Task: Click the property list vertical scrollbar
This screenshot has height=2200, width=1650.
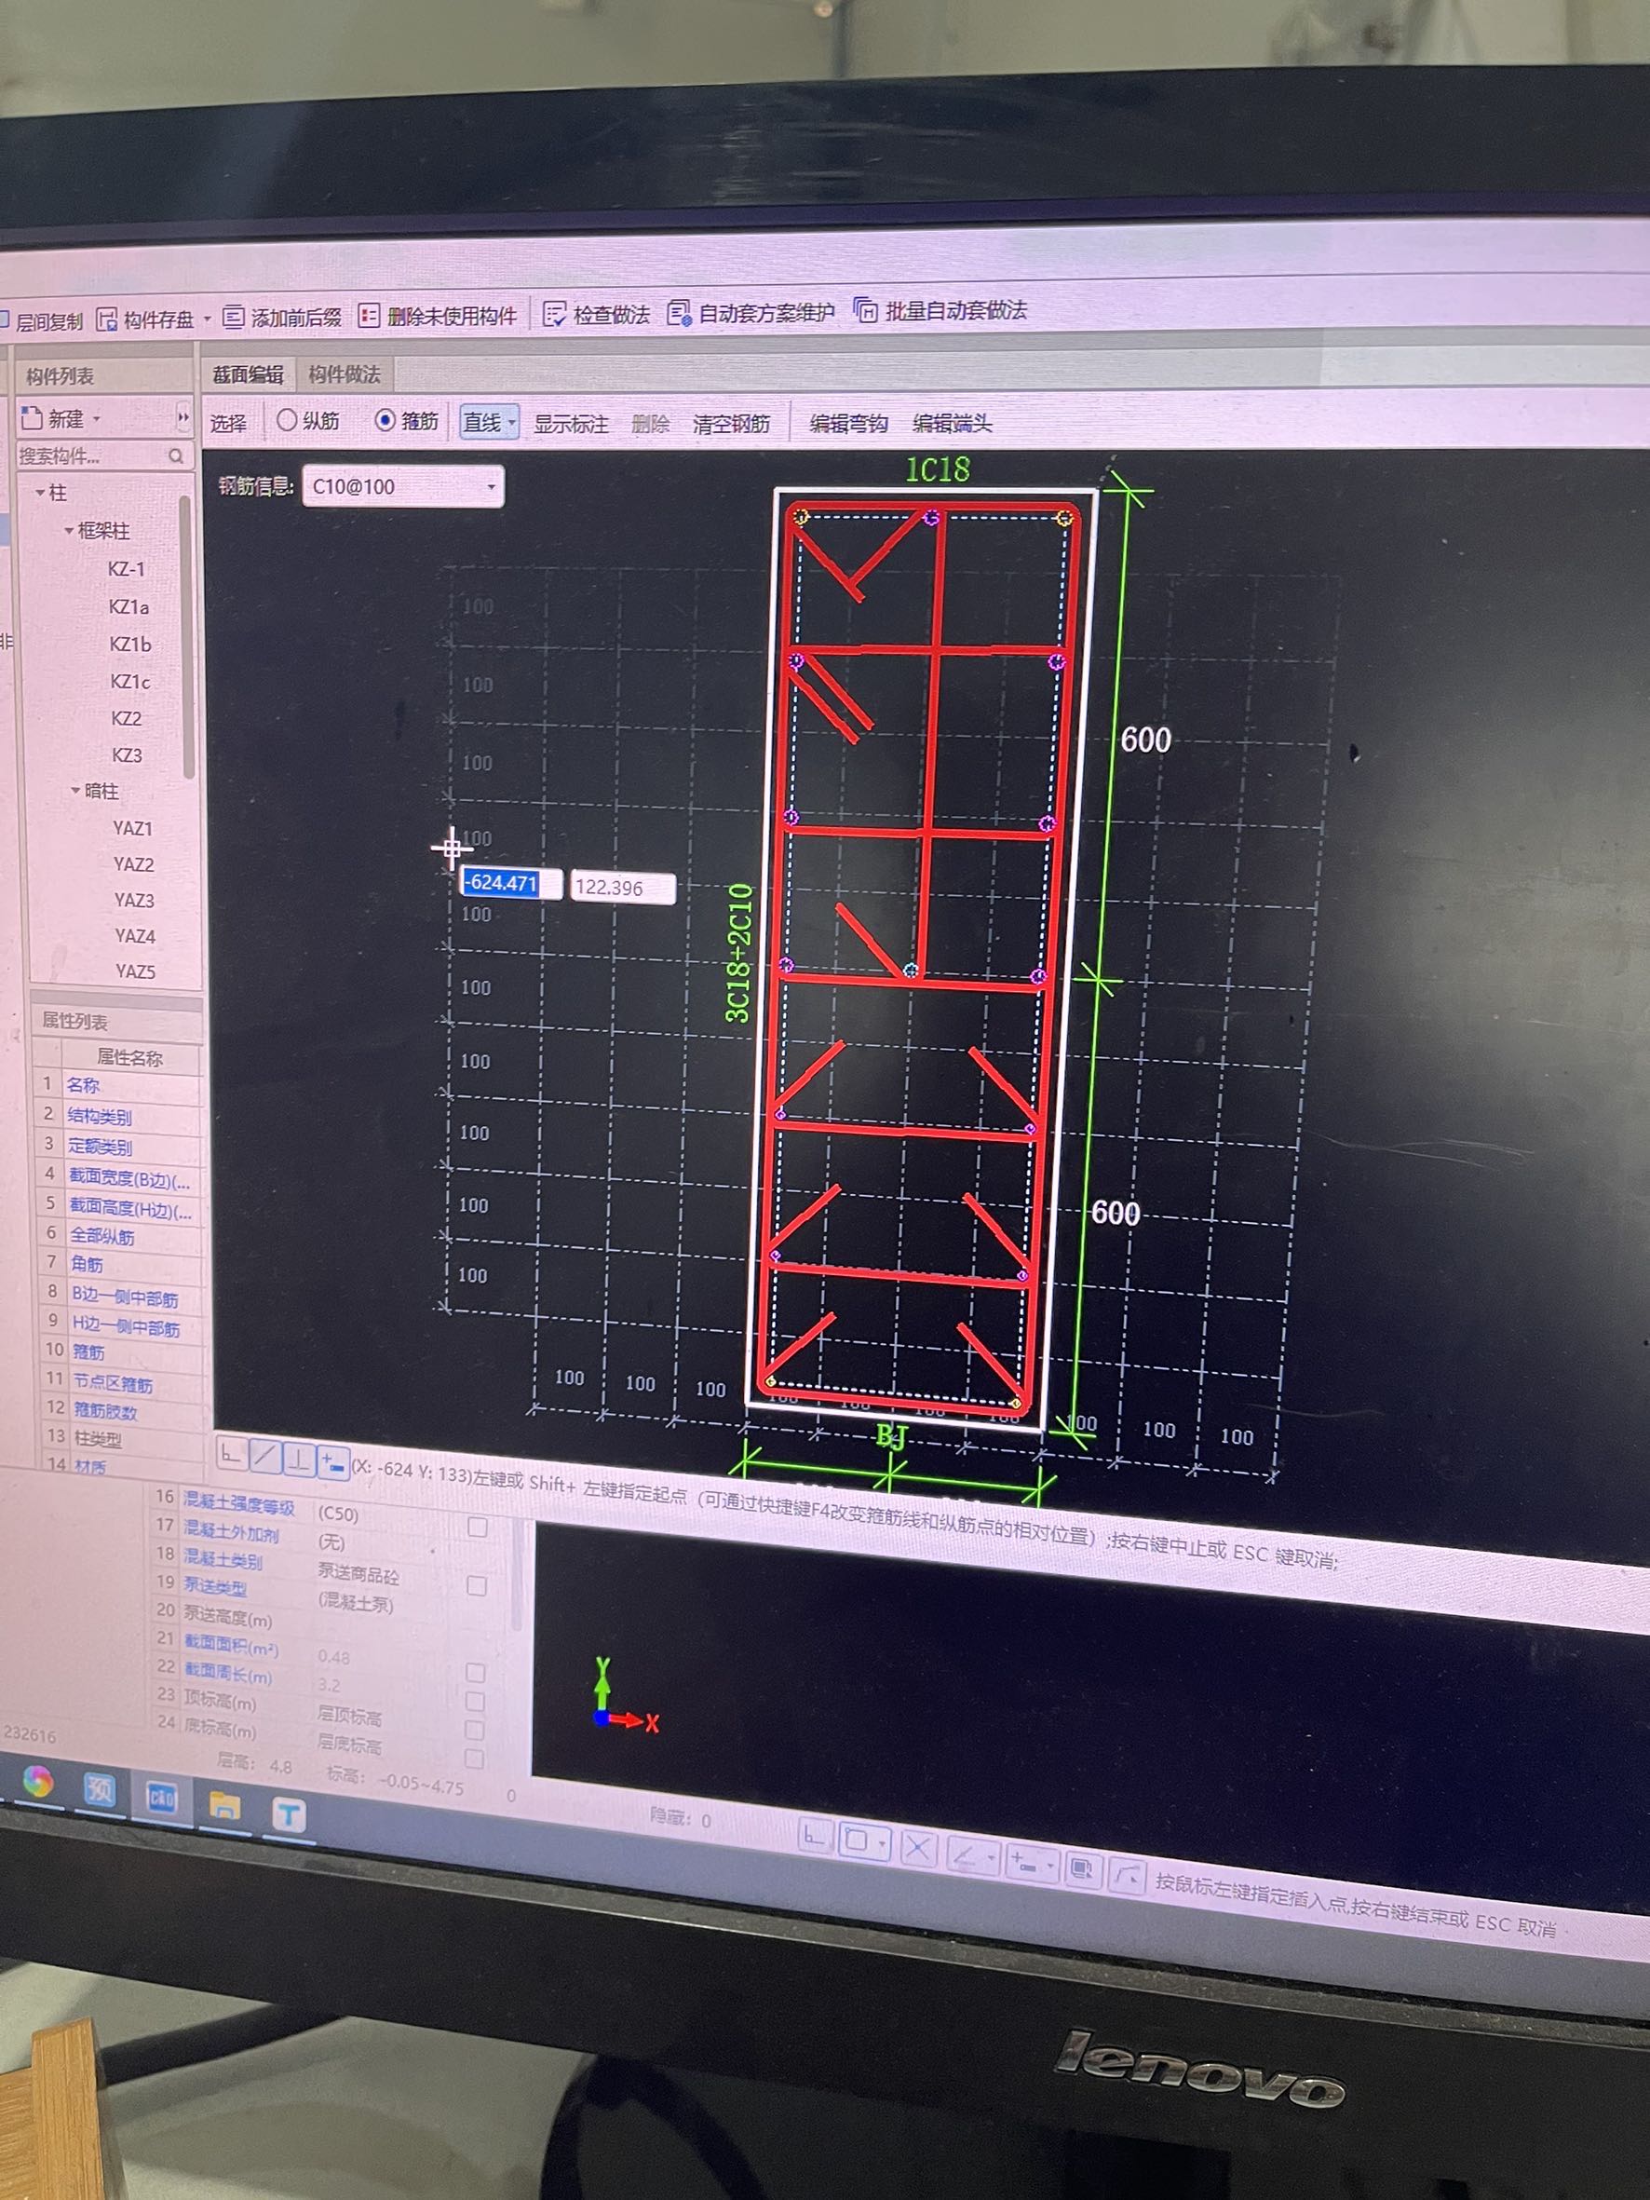Action: click(x=516, y=1576)
